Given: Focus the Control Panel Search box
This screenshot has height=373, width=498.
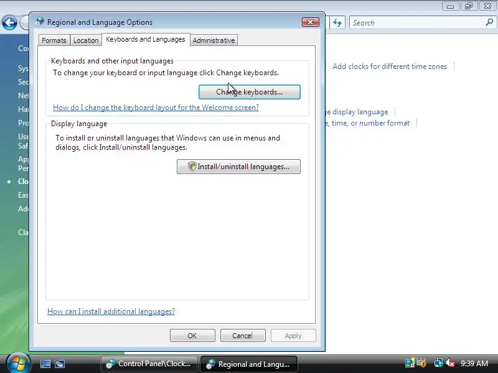Looking at the screenshot, I should click(422, 23).
